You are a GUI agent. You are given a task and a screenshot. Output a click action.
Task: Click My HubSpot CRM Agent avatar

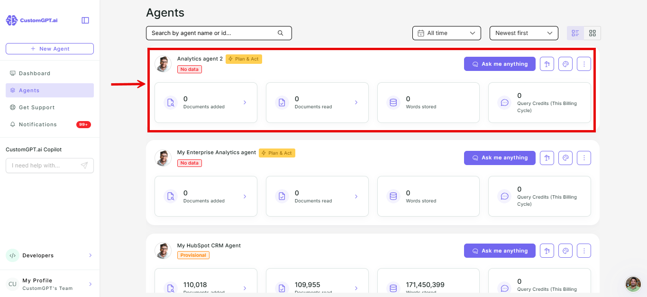[x=163, y=251]
